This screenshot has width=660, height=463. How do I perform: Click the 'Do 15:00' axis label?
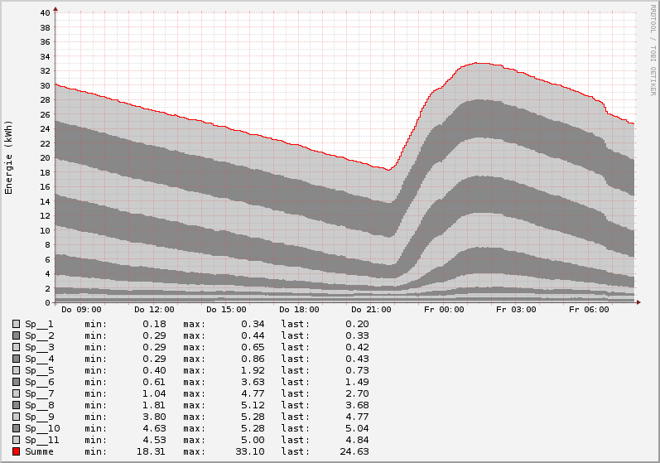tap(226, 310)
